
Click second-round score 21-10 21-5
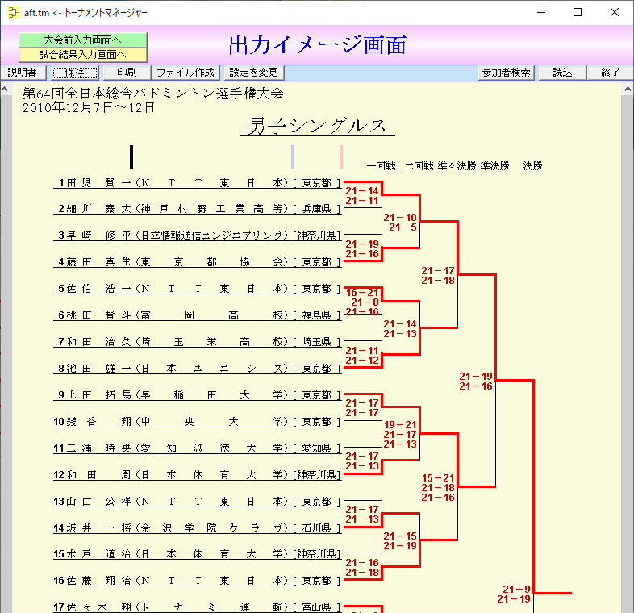(x=400, y=223)
